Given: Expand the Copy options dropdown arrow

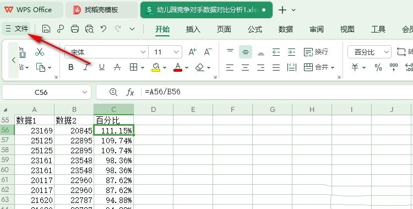Looking at the screenshot, I should pos(50,68).
